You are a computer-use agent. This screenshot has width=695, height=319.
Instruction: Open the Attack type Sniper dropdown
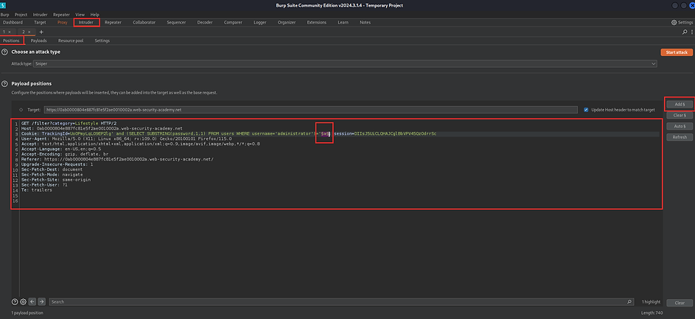345,64
